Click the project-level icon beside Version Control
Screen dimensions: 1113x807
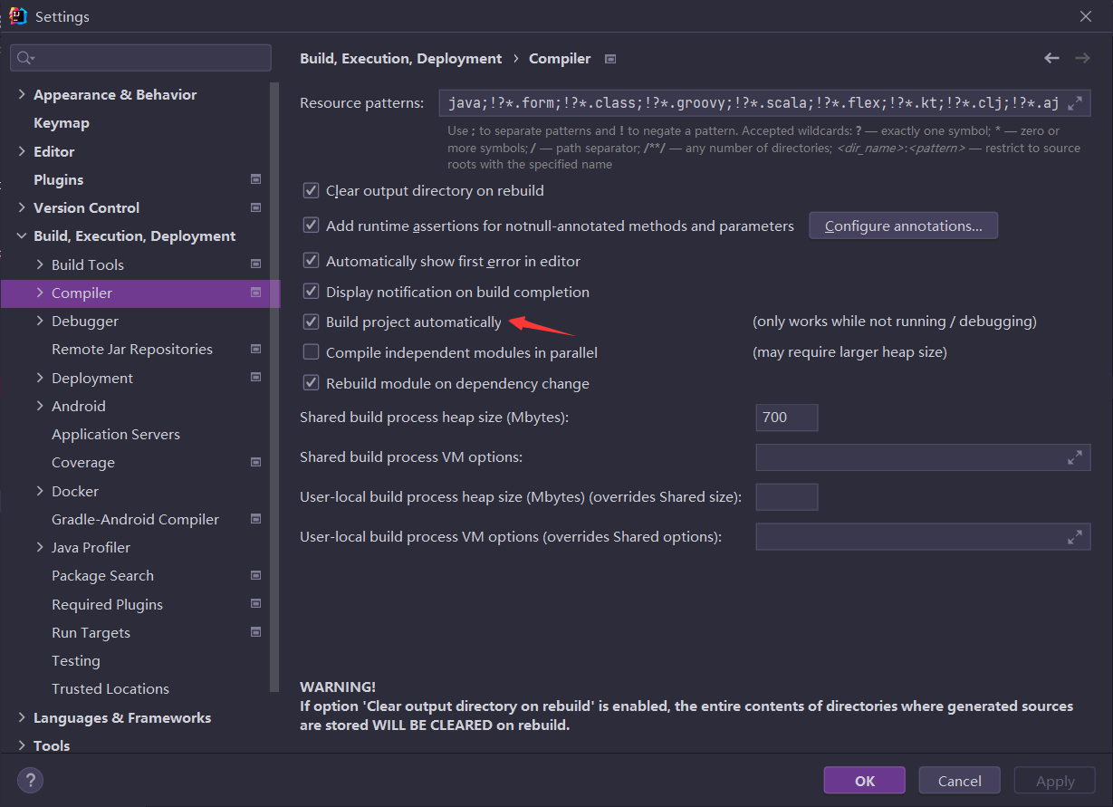256,207
